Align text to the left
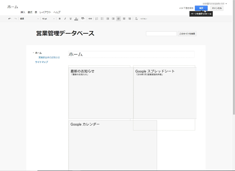 [x=118, y=19]
